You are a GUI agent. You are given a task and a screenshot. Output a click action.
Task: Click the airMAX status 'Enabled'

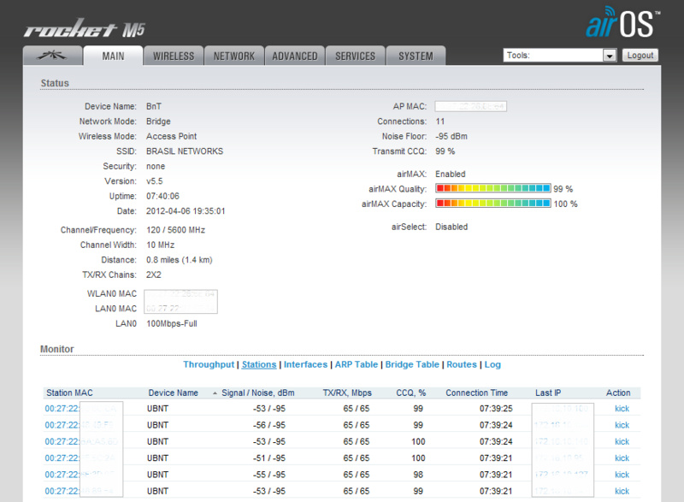[451, 174]
